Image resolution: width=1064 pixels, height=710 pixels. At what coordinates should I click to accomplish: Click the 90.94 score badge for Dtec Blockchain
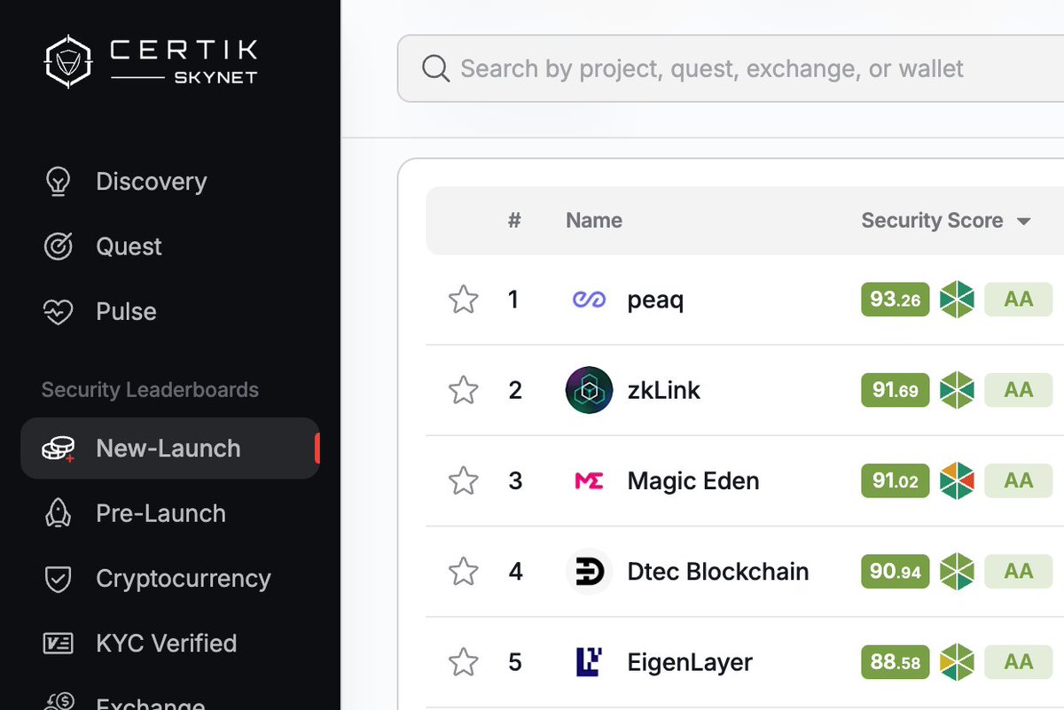(x=895, y=572)
